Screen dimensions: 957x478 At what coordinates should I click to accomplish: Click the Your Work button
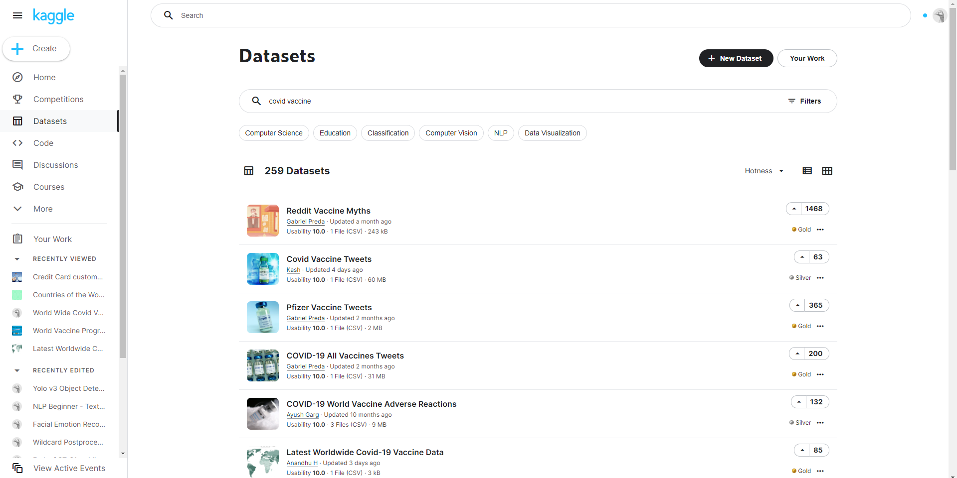point(807,58)
